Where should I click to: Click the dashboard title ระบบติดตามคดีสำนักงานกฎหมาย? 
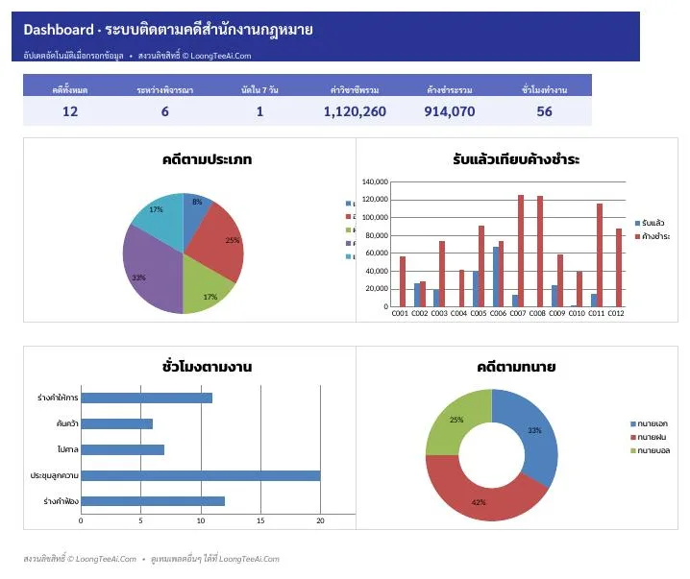click(209, 30)
